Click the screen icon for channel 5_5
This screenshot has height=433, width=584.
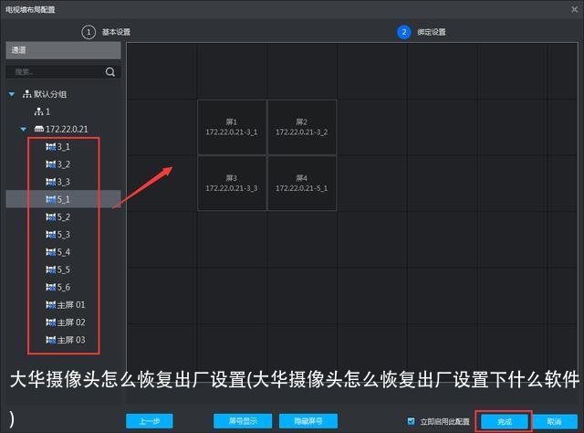click(51, 269)
